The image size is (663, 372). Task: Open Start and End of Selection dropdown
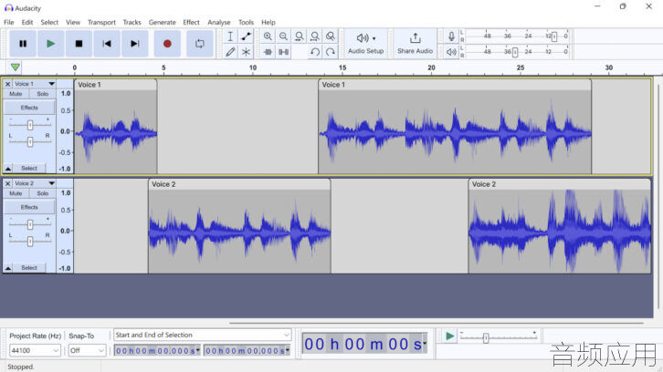point(203,336)
